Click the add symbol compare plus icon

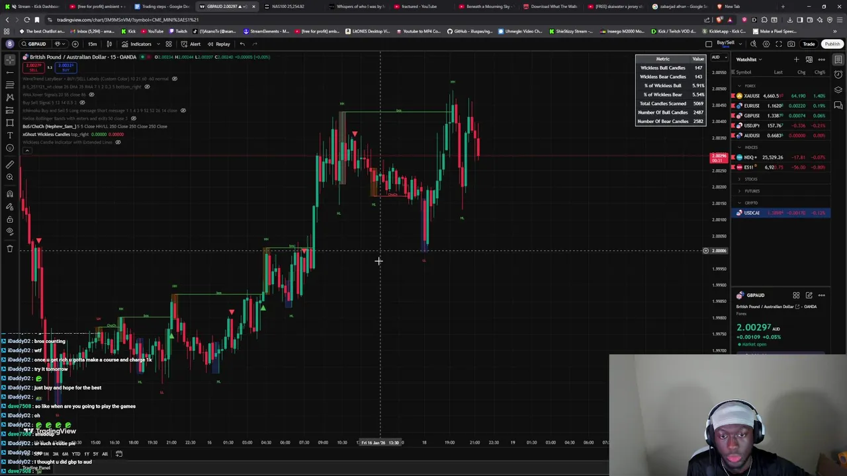click(x=75, y=44)
